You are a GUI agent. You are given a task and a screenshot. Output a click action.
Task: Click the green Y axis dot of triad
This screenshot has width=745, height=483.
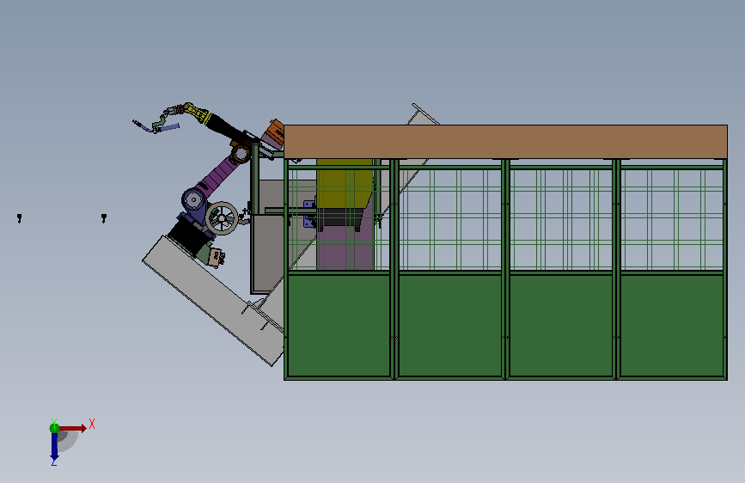(54, 428)
